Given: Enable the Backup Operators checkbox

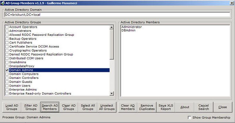Looking at the screenshot, I should pyautogui.click(x=7, y=39).
